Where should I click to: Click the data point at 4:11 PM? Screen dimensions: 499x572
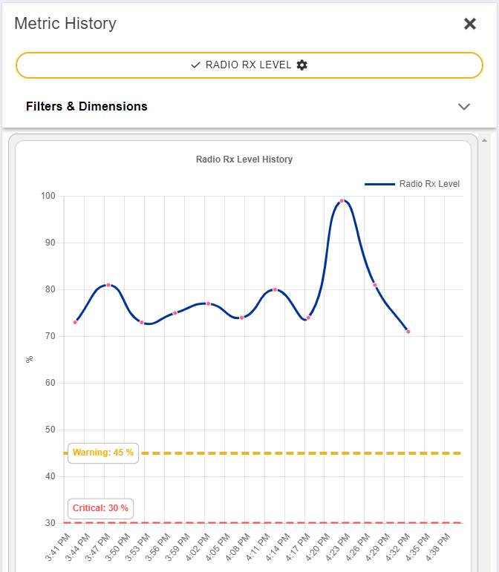pos(275,289)
